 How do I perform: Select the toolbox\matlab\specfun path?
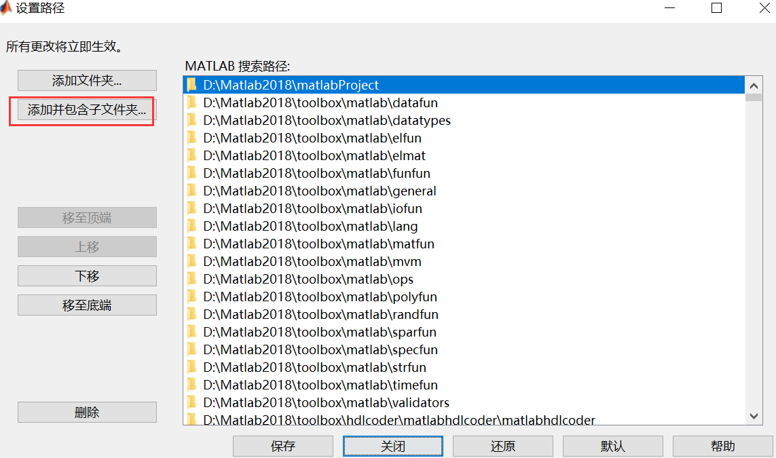coord(464,349)
